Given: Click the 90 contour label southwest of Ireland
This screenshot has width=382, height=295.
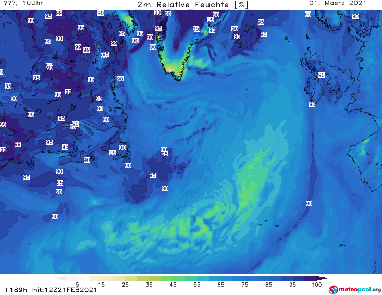Looking at the screenshot, I should 312,104.
